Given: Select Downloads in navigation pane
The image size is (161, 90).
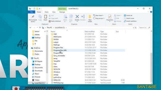Looking at the screenshot, I should pos(38,71).
